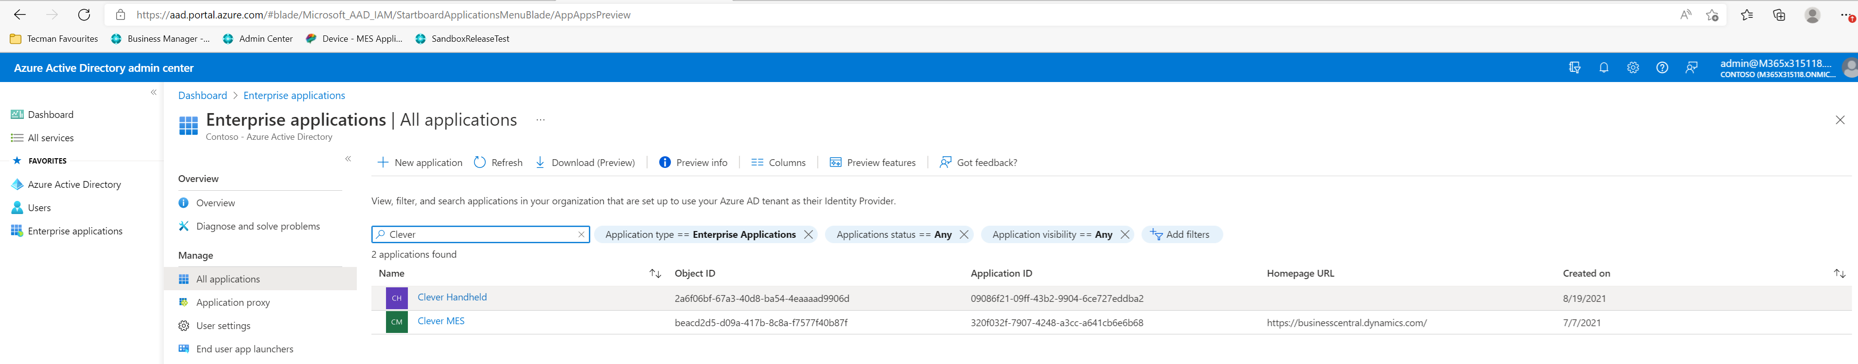Remove the Application visibility filter

tap(1124, 234)
